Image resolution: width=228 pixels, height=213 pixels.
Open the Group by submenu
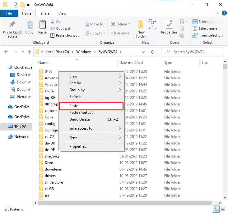point(91,90)
